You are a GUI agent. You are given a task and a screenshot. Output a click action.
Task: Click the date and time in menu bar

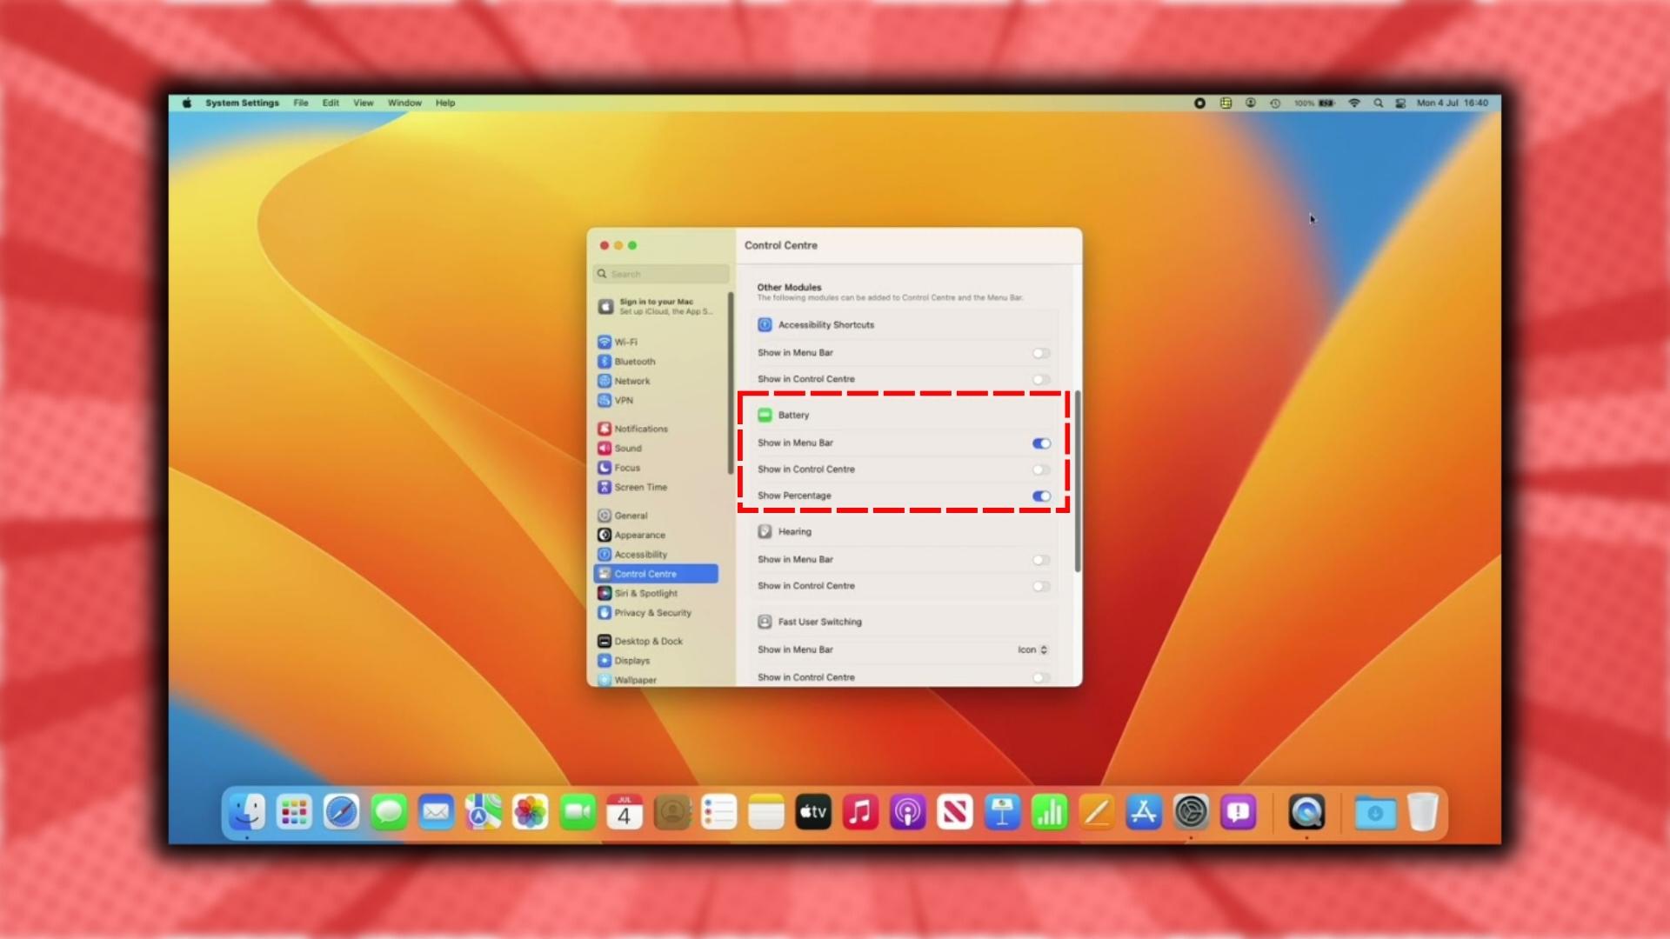[1452, 103]
